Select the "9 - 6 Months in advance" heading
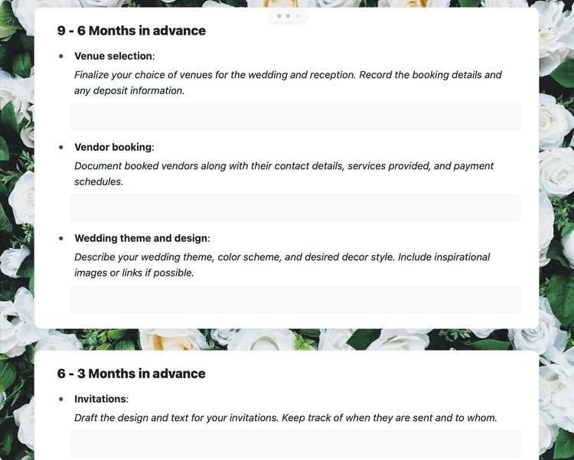574x460 pixels. (132, 31)
